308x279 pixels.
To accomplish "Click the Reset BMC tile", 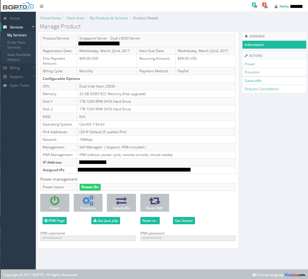I will 154,203.
